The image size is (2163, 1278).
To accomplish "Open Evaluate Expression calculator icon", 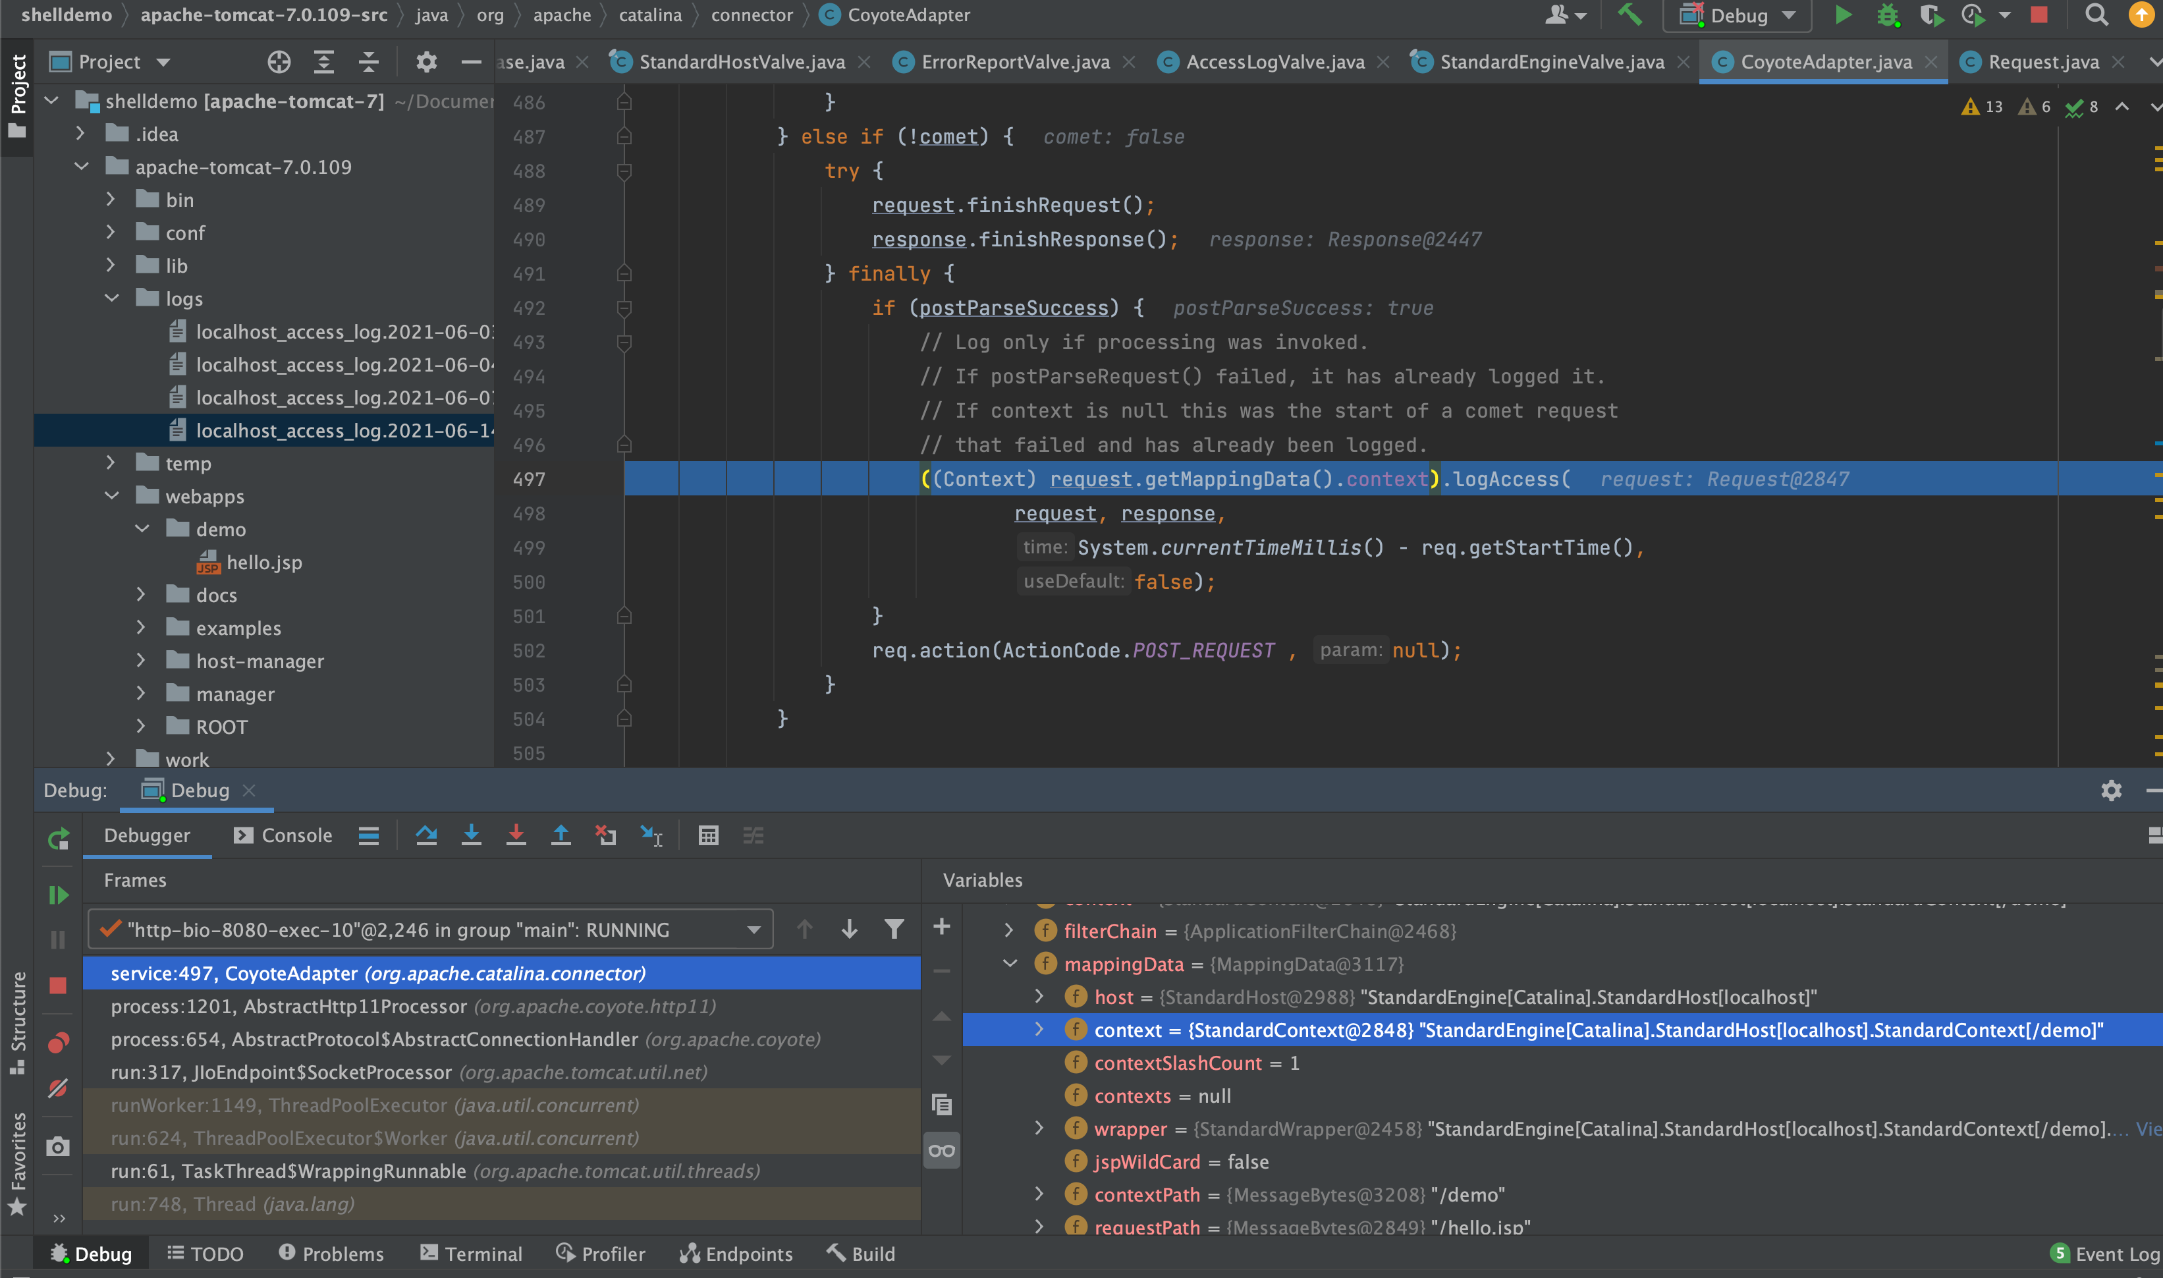I will 708,835.
